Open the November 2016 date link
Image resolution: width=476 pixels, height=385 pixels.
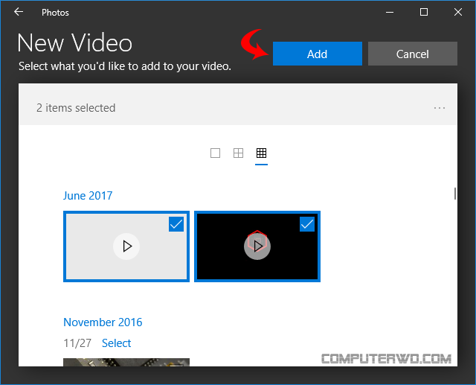pyautogui.click(x=103, y=322)
